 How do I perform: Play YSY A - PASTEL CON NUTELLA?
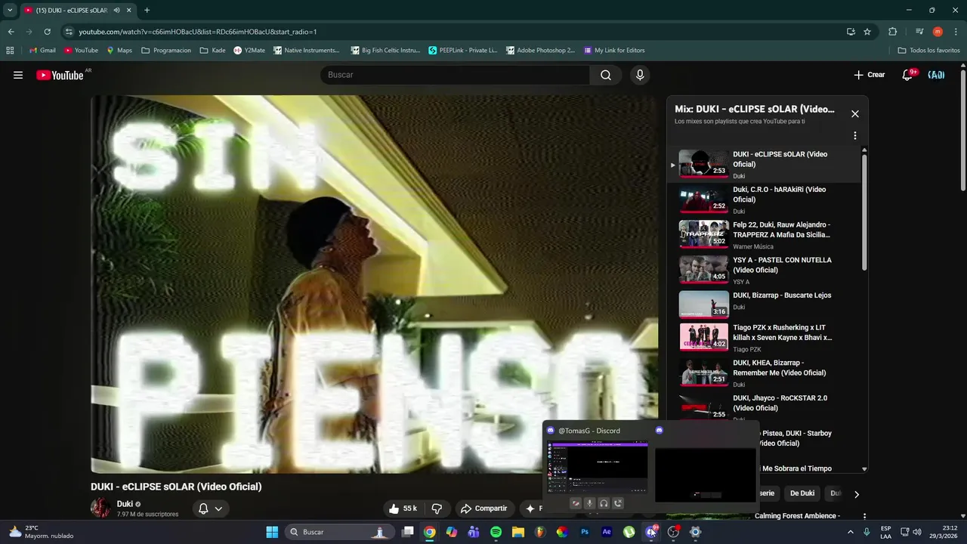pos(763,270)
